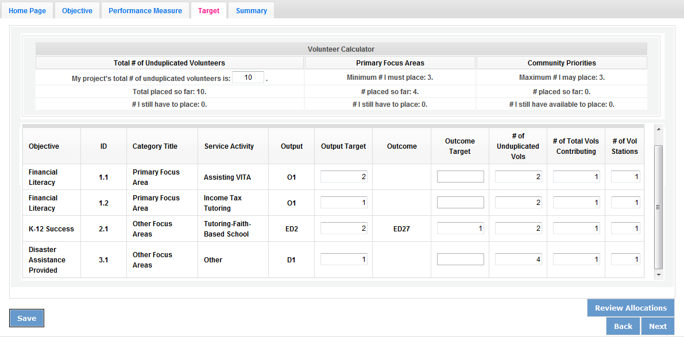
Task: Proceed with the Next button
Action: (x=658, y=326)
